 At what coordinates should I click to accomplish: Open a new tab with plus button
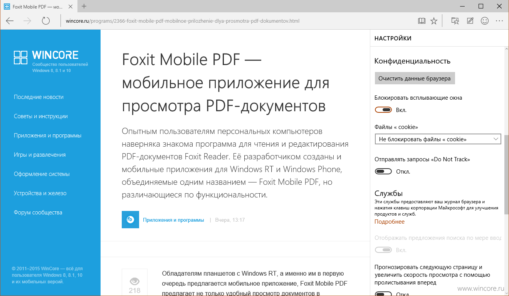tap(84, 6)
